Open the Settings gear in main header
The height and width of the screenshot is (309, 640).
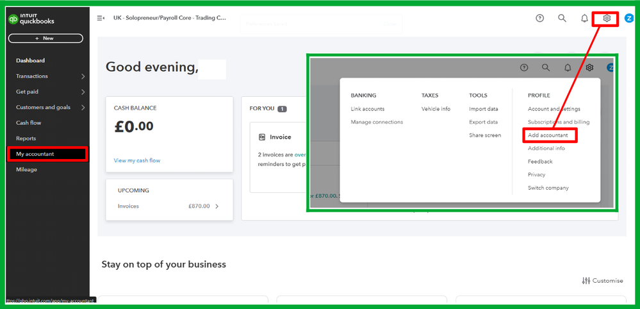(607, 19)
